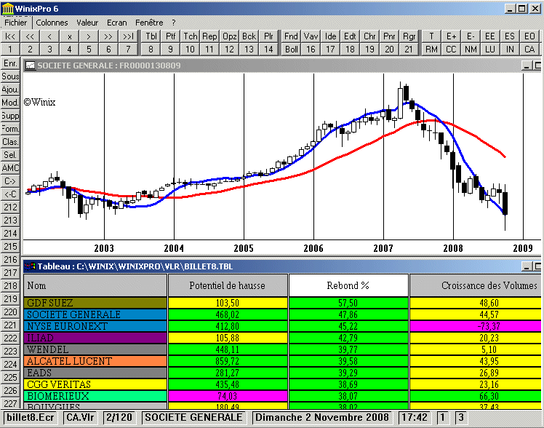Jump to first value with K<< button

(x=10, y=36)
